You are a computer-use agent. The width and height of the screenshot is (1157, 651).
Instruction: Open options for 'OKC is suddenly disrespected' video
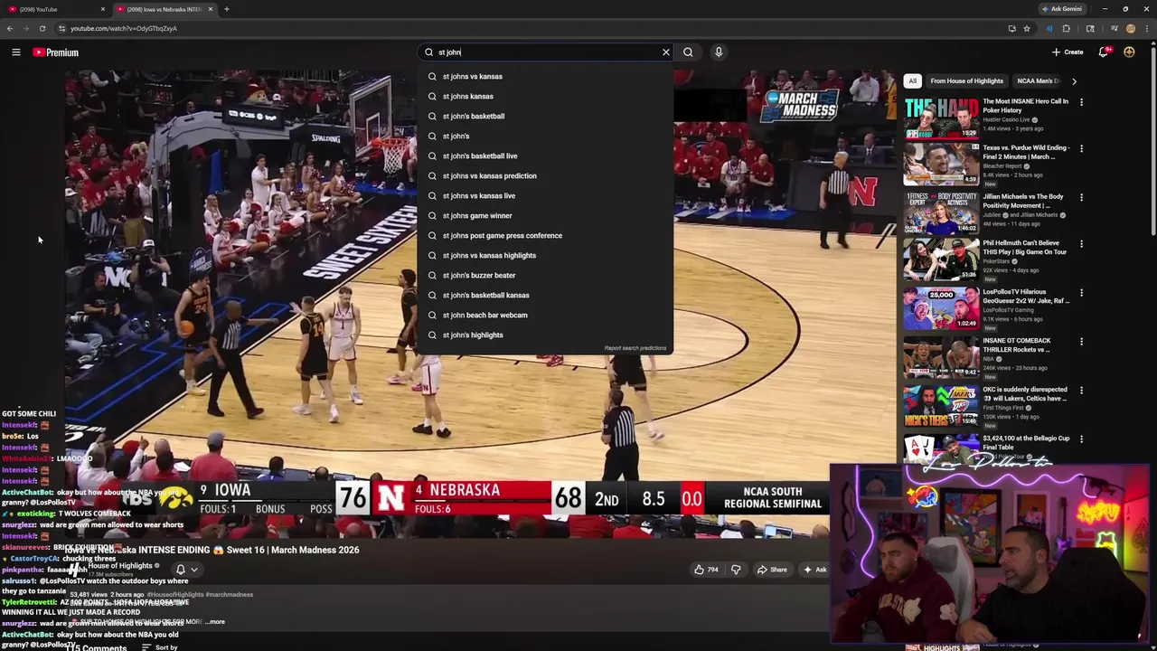pyautogui.click(x=1081, y=391)
